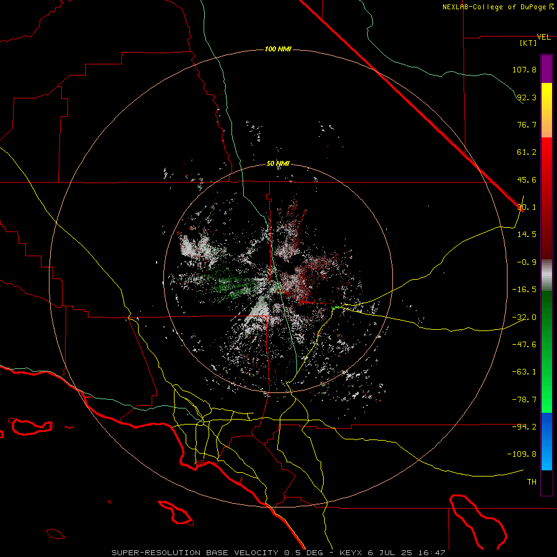The width and height of the screenshot is (557, 557).
Task: Click the VEL legend title
Action: click(543, 37)
